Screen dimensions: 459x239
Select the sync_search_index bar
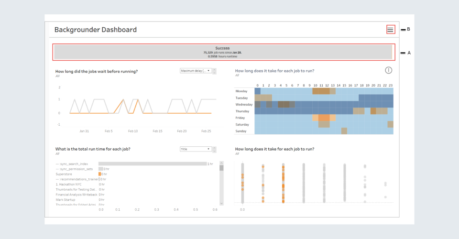coord(152,163)
